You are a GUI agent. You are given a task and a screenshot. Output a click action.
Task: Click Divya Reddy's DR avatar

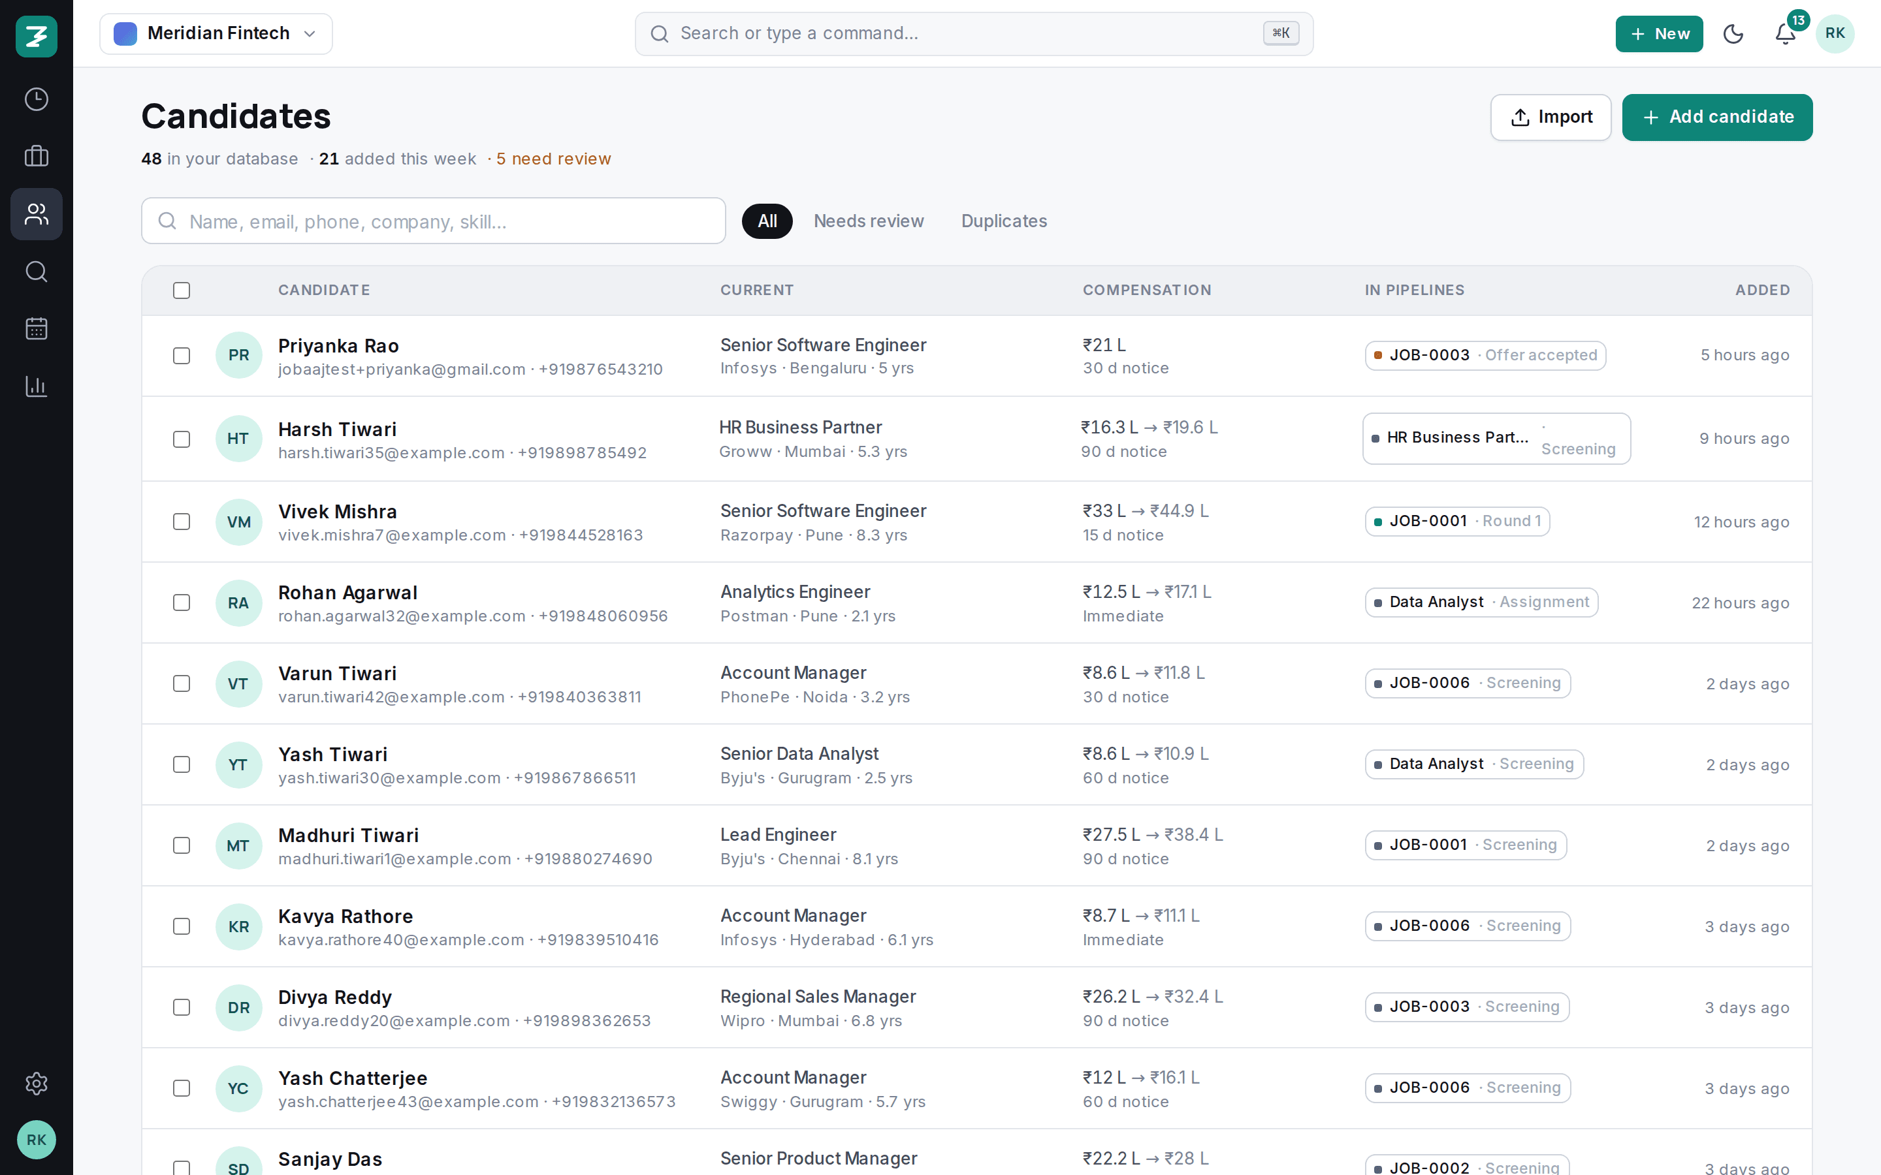coord(238,1007)
